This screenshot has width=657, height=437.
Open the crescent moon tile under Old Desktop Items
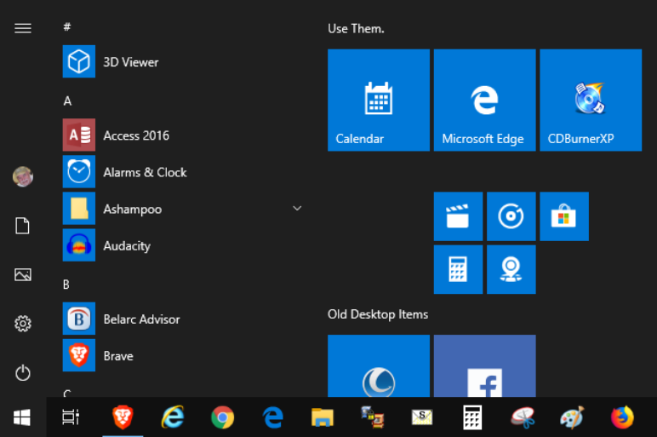click(379, 365)
